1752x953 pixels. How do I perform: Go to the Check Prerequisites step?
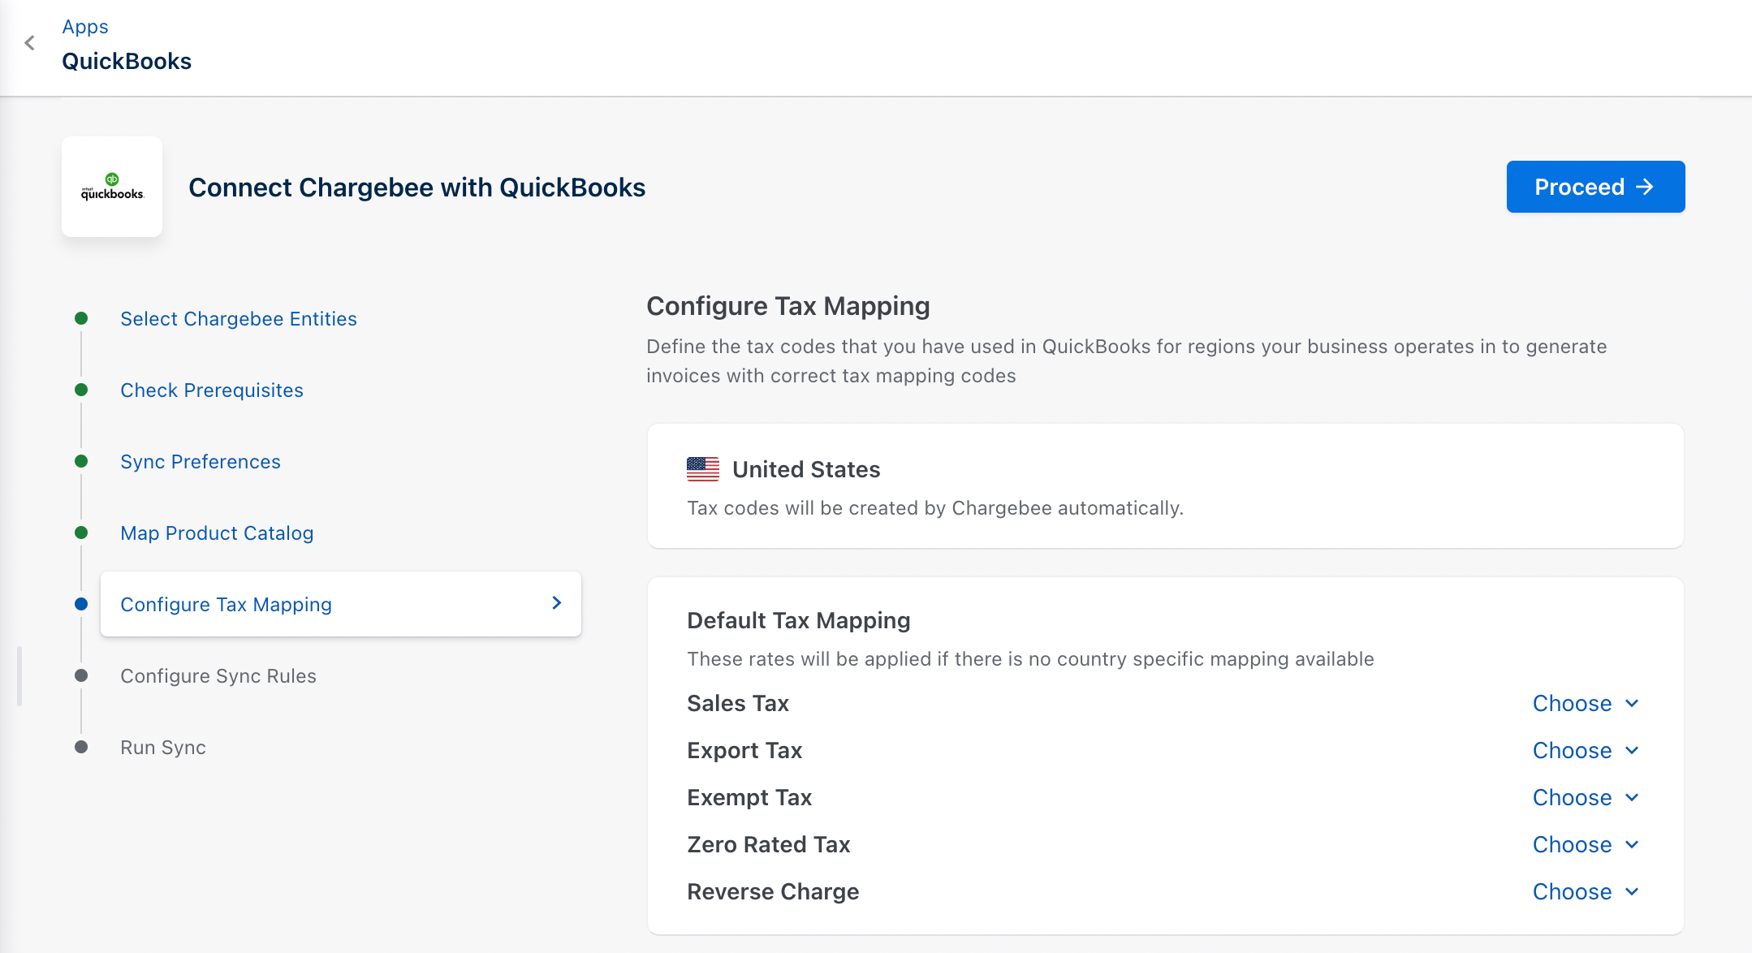[x=212, y=390]
